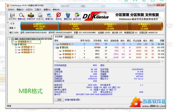The width and height of the screenshot is (173, 112).
Task: Click the 起始柱面 column header
Action: [x=114, y=41]
